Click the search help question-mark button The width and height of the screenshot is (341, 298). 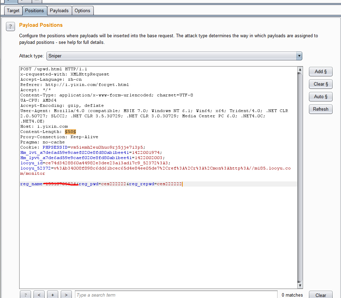click(25, 295)
